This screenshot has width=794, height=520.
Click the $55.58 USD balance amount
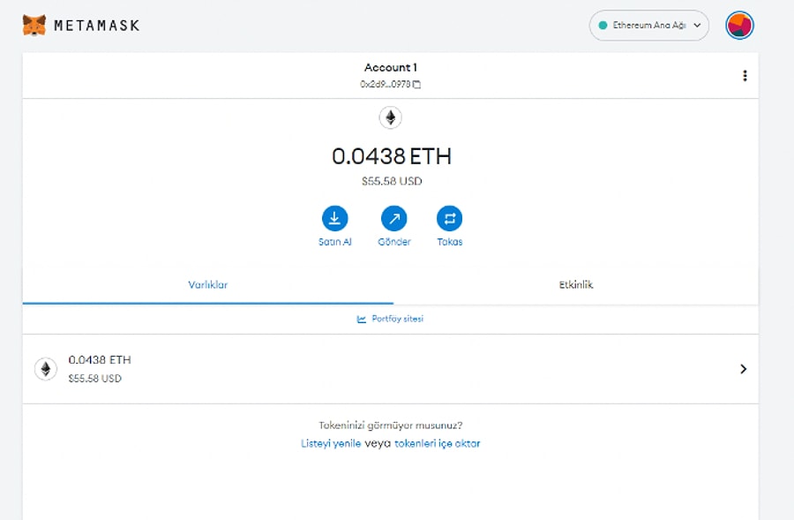pos(392,180)
